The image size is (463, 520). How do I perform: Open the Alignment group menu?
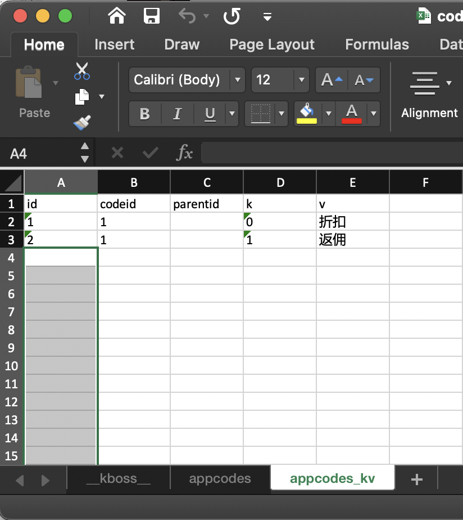pos(429,95)
